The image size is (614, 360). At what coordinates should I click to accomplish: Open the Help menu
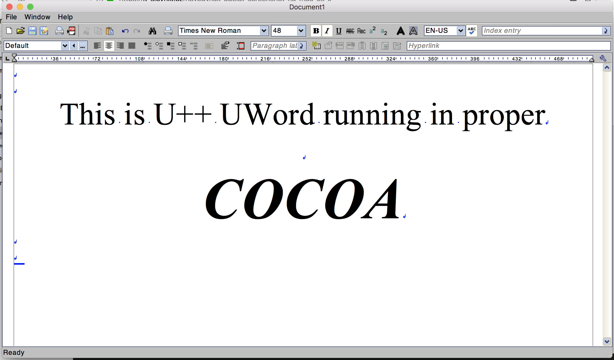[x=65, y=17]
